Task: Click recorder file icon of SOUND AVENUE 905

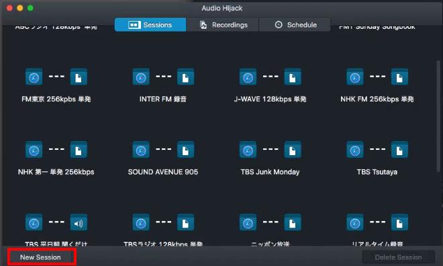Action: [x=186, y=150]
